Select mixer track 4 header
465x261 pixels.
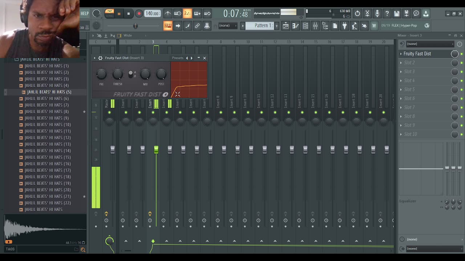[x=166, y=42]
